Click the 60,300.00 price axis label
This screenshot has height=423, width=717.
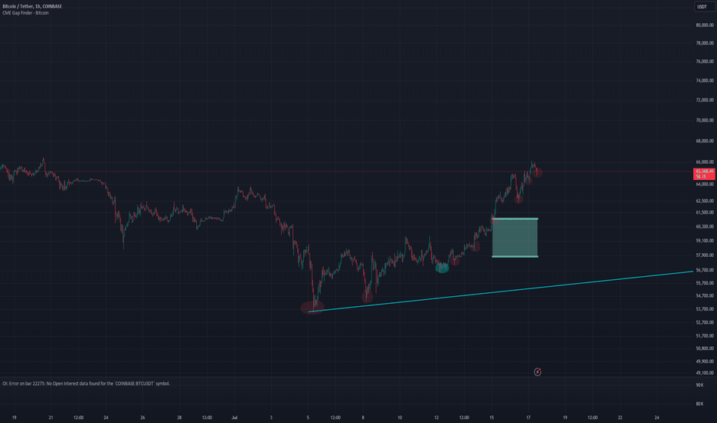(x=705, y=226)
